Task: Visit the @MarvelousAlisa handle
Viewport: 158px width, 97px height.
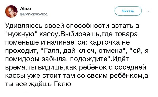Action: [x=34, y=14]
